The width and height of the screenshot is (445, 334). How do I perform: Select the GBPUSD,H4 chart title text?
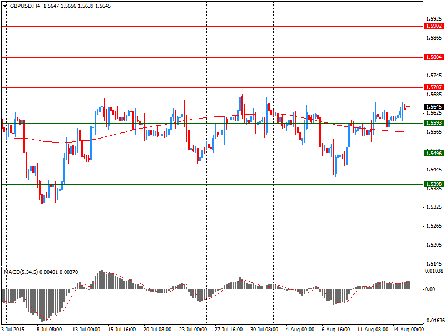click(x=25, y=6)
